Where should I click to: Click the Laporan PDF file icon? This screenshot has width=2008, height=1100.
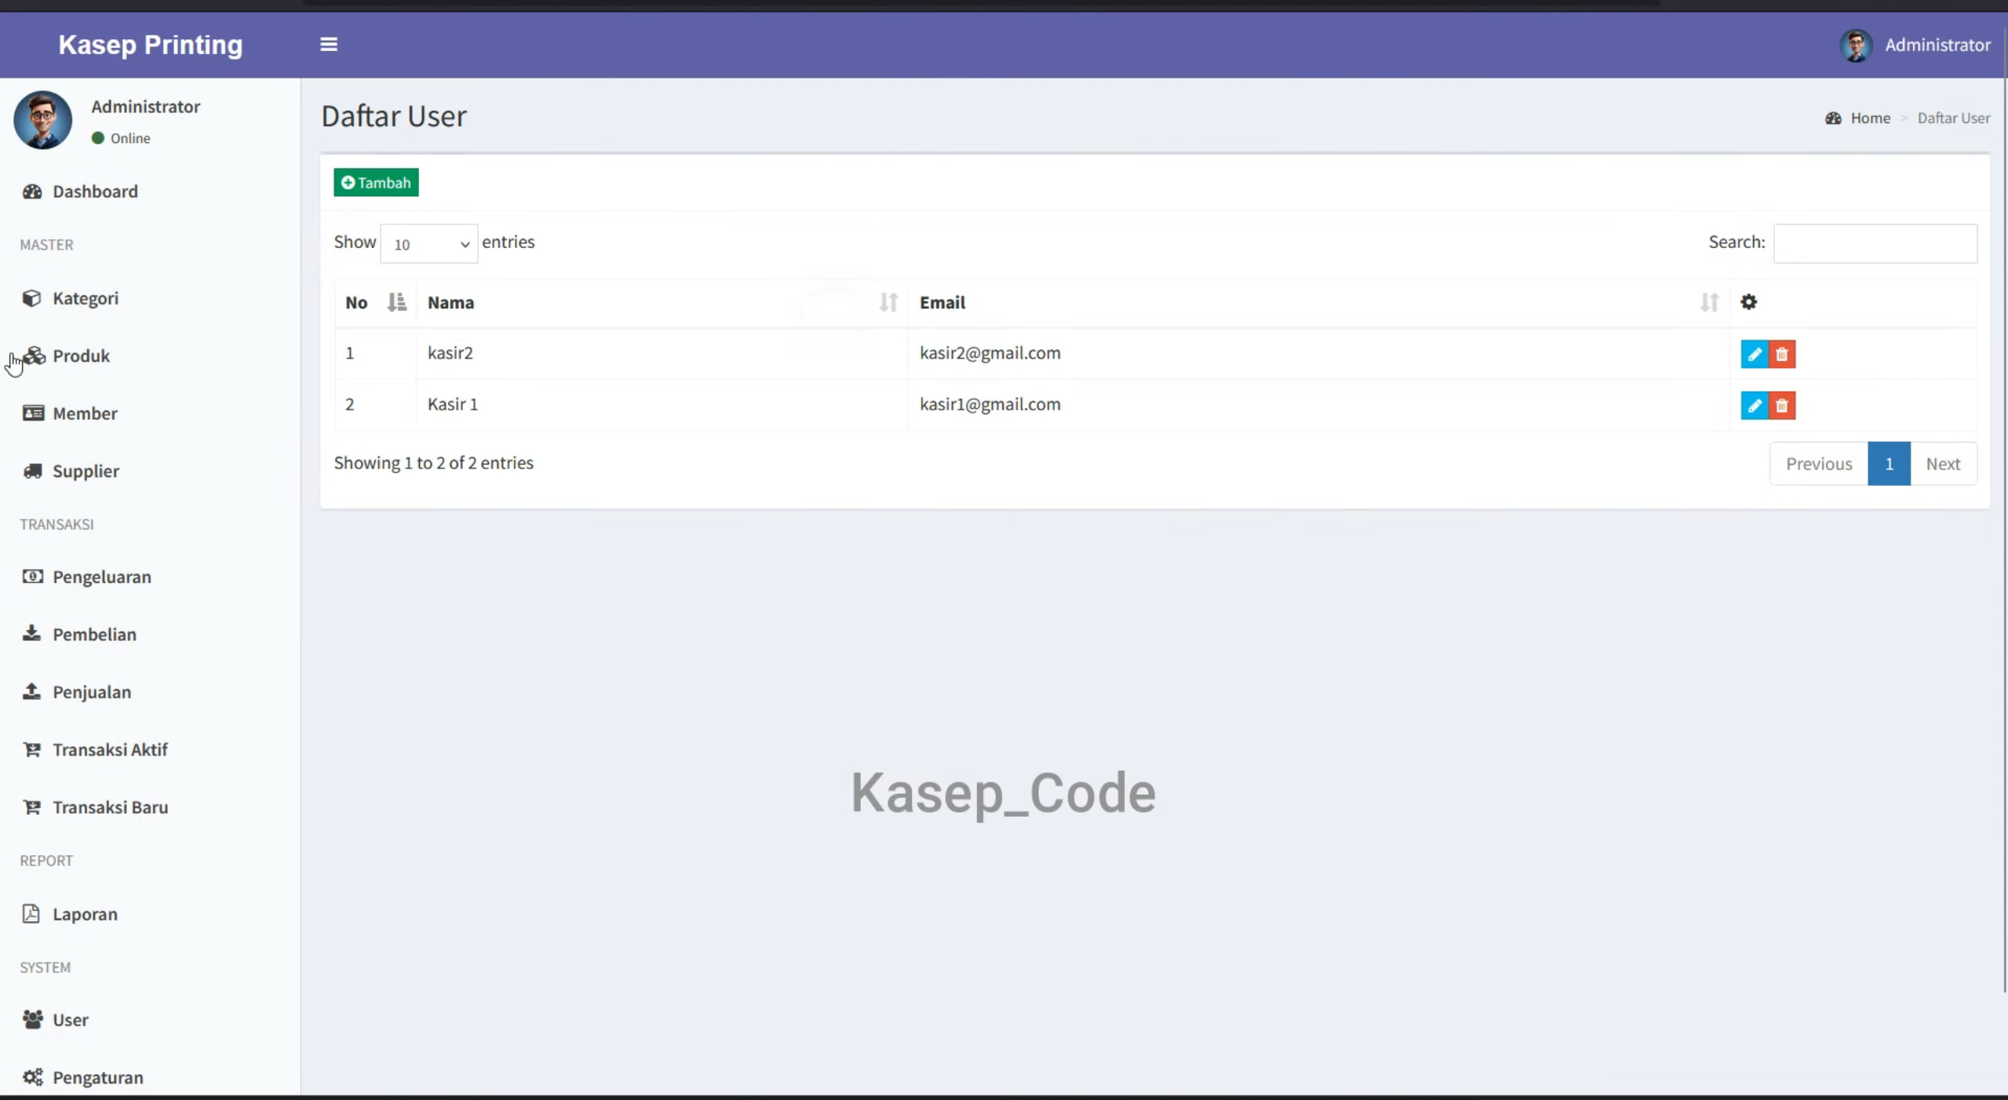(31, 913)
